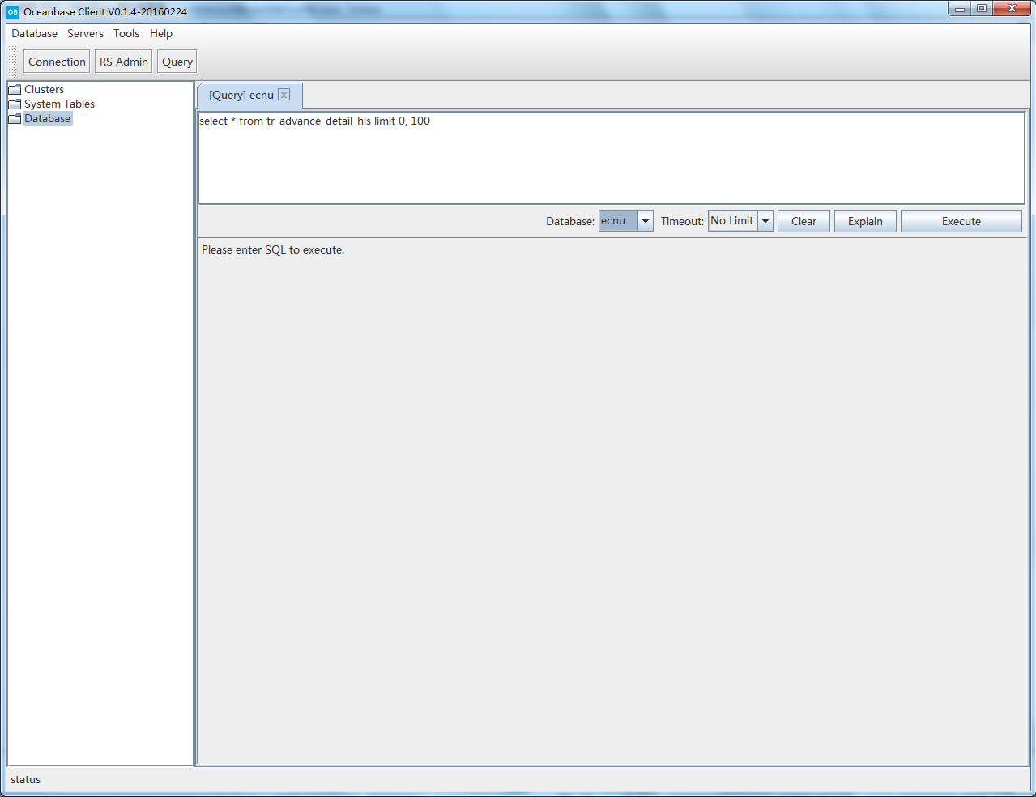Click the Clear button

coord(804,221)
